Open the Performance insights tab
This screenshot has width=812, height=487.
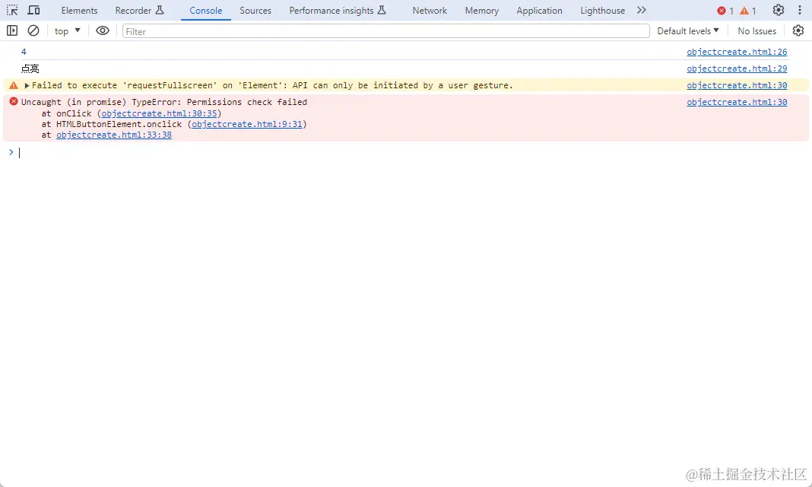click(x=338, y=11)
